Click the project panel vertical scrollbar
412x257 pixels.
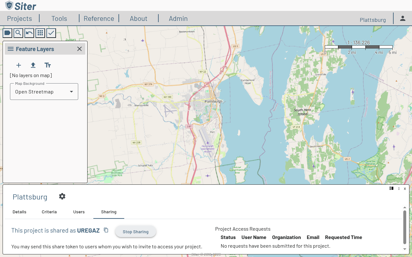tap(405, 227)
